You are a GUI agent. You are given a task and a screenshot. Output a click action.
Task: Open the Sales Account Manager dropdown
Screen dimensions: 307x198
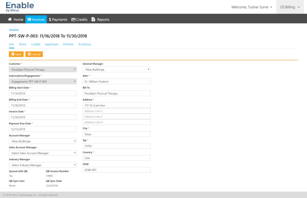43,153
